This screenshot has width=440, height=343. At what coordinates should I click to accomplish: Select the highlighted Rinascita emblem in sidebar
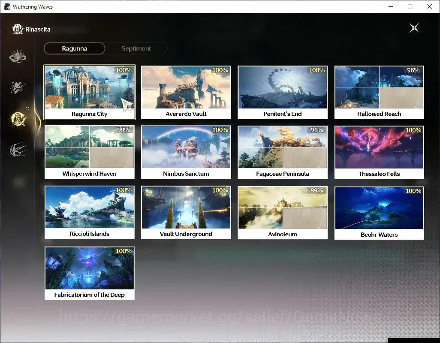[18, 119]
